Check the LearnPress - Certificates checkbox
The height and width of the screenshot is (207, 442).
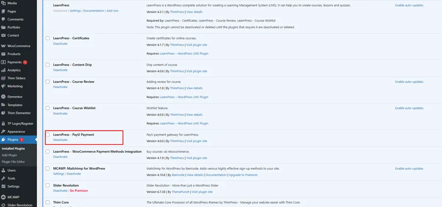(x=48, y=38)
